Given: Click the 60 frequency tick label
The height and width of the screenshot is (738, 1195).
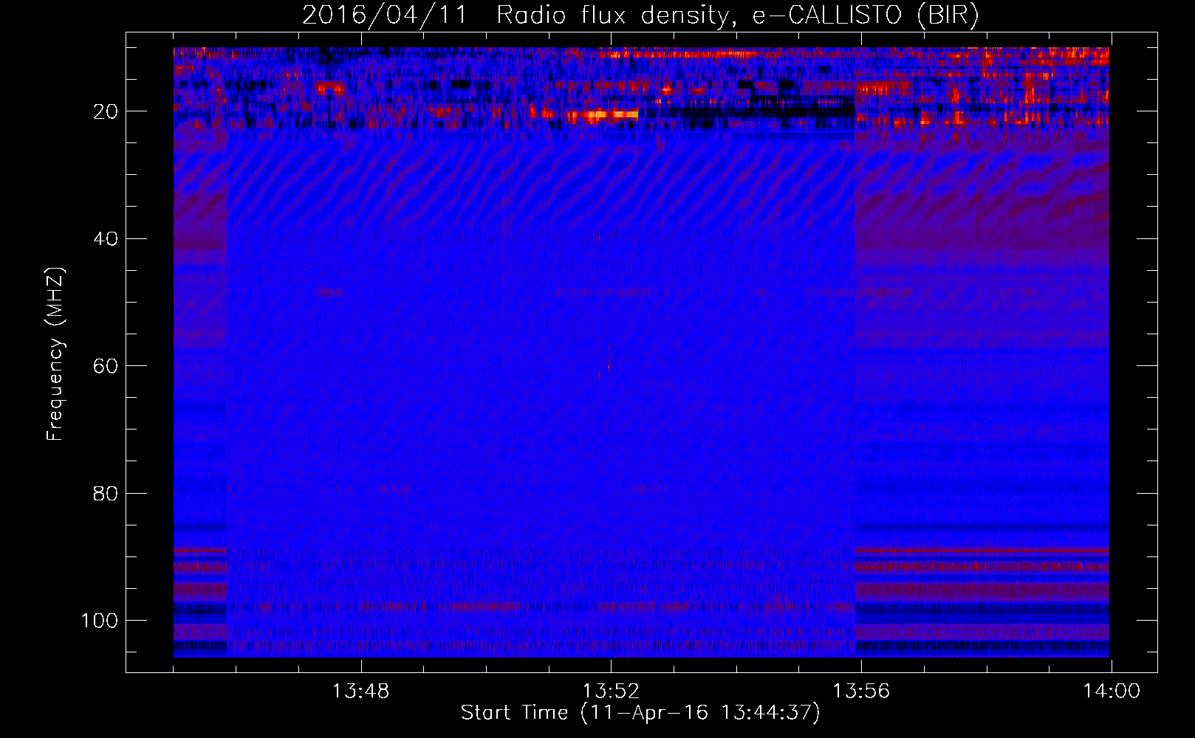Looking at the screenshot, I should 106,366.
